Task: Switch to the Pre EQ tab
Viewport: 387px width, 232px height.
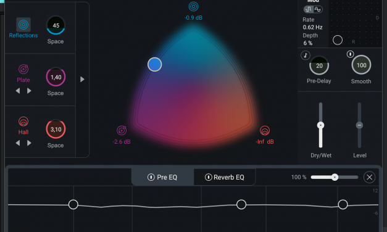Action: 162,177
